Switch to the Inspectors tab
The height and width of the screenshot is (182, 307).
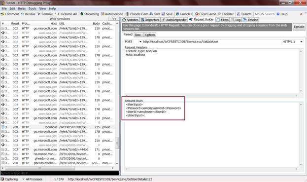pyautogui.click(x=150, y=20)
